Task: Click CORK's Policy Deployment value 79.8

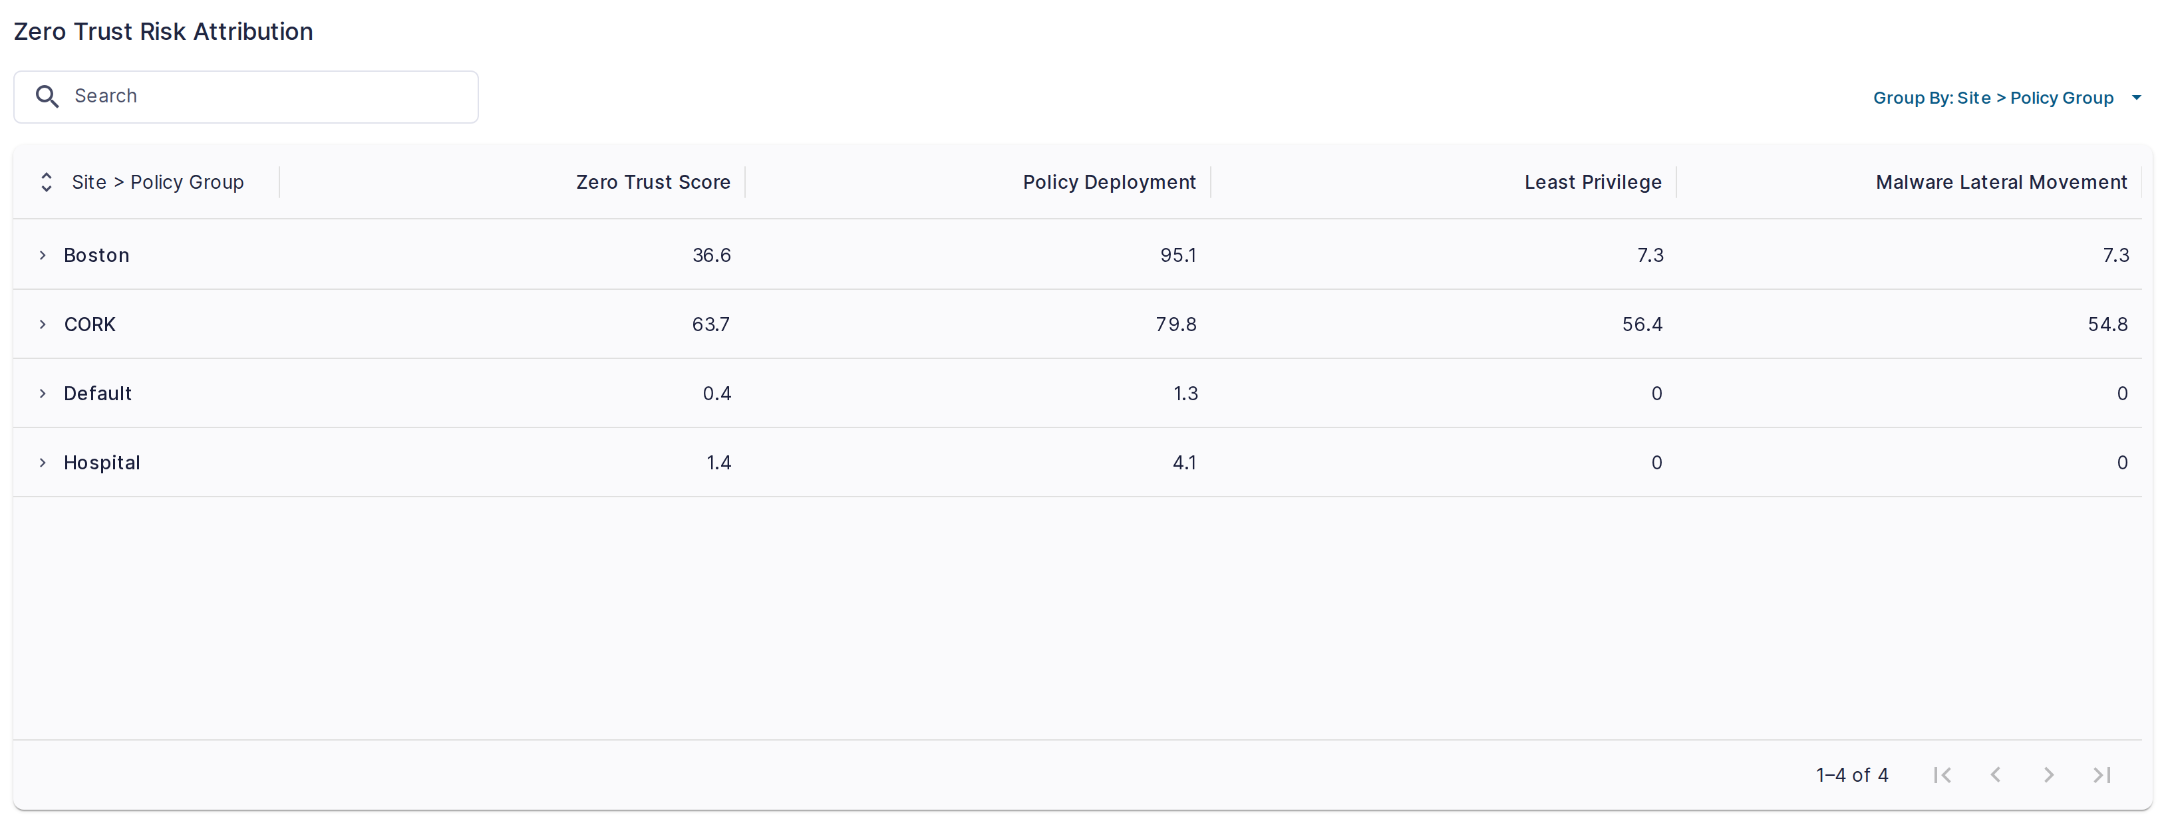Action: (1175, 324)
